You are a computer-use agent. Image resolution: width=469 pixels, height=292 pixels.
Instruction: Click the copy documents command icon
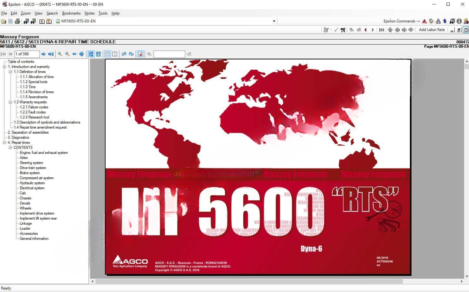[431, 21]
